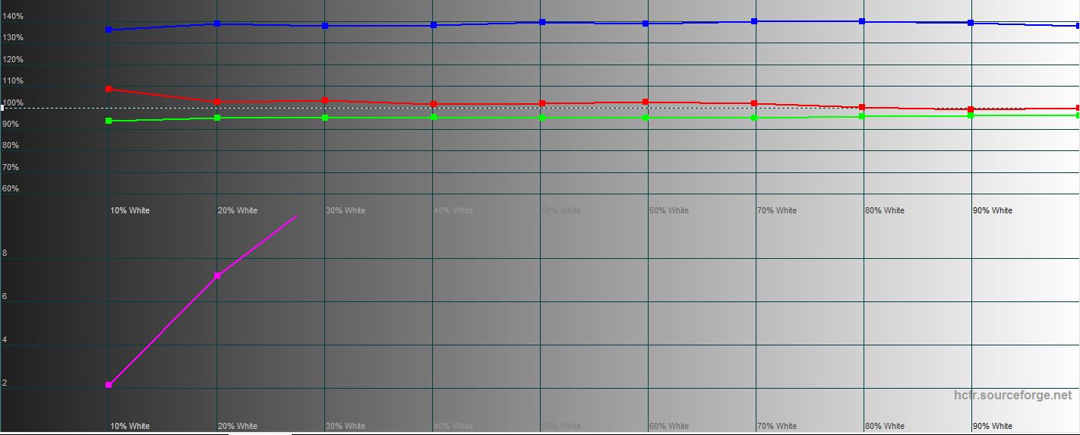Select the 110% axis label
Image resolution: width=1080 pixels, height=435 pixels.
pyautogui.click(x=13, y=80)
